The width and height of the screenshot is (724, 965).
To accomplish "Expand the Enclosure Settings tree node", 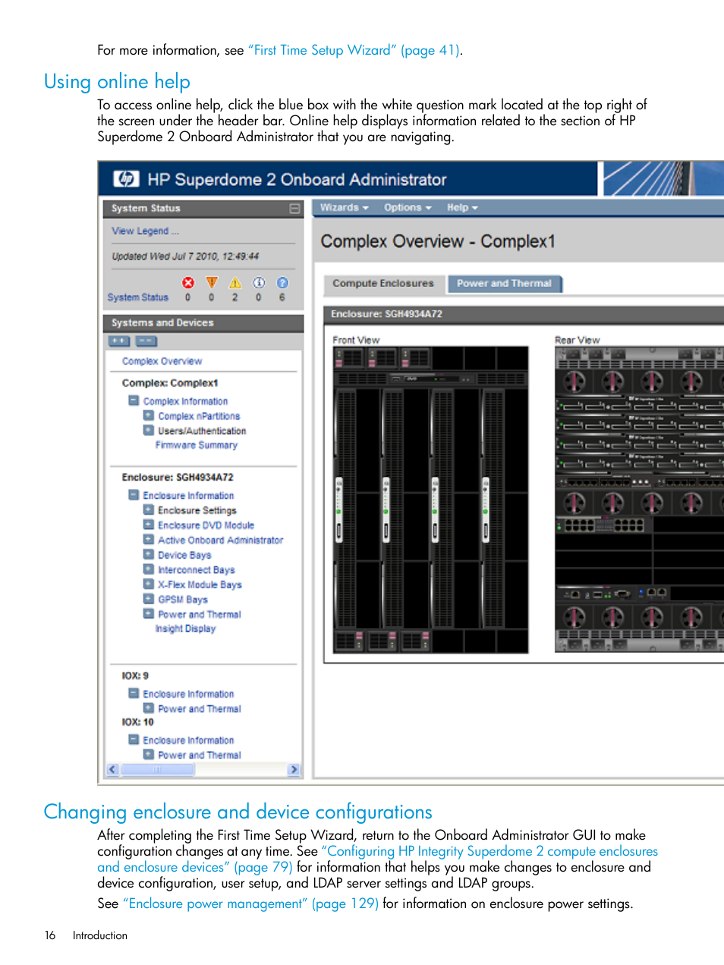I will pos(149,510).
